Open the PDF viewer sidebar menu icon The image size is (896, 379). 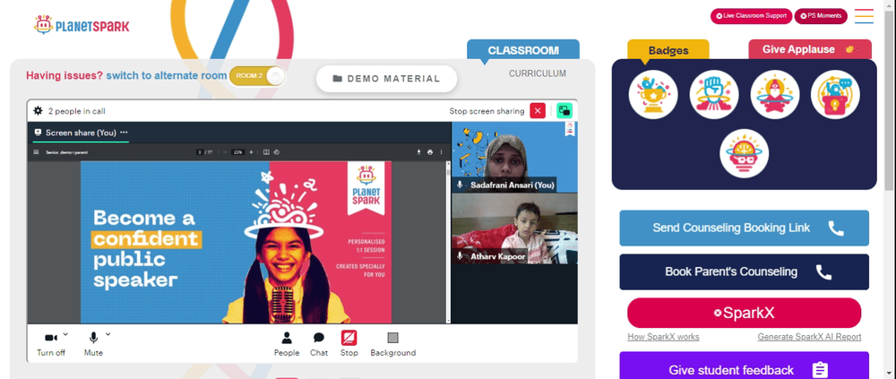click(37, 152)
